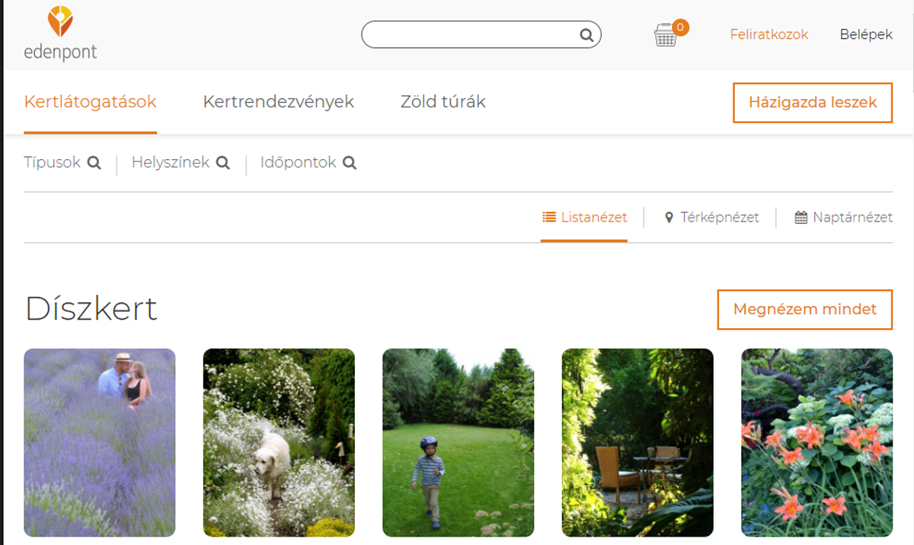Open the shopping basket icon
Screen dimensions: 914x545
point(666,35)
